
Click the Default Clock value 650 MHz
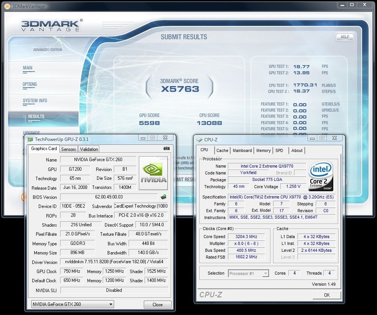coord(72,280)
